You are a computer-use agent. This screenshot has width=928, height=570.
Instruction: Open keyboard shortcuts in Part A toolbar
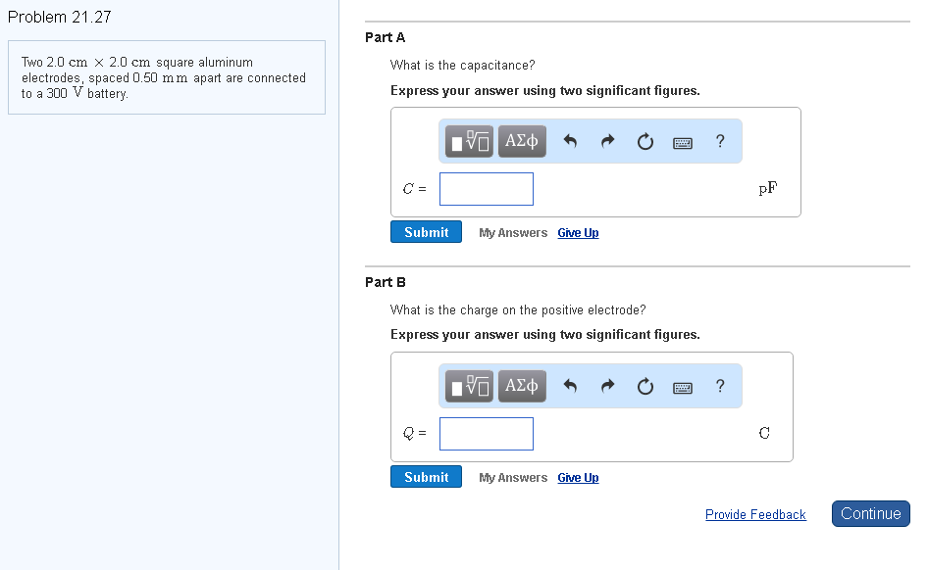click(x=683, y=142)
